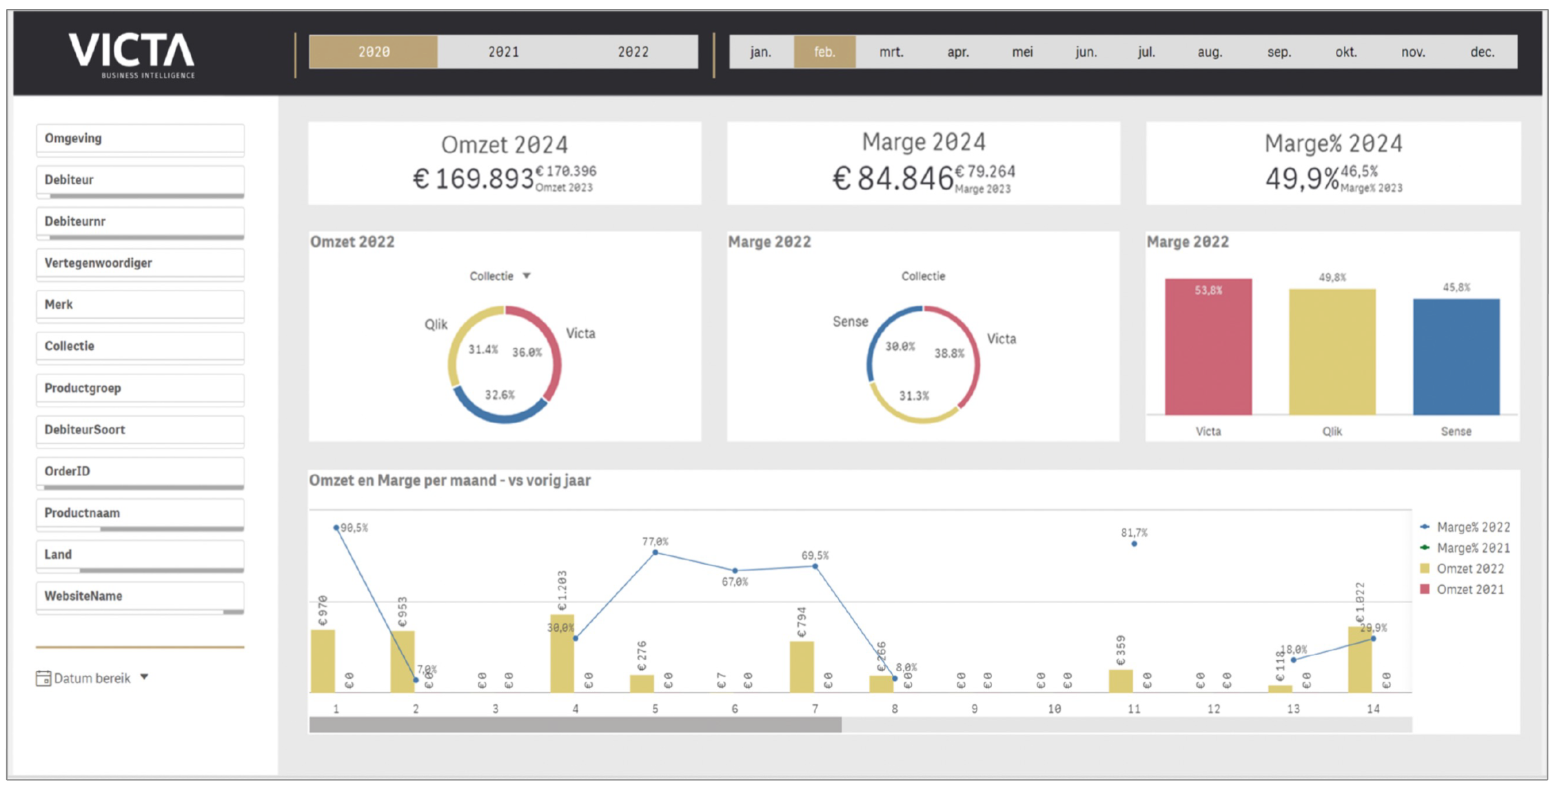
Task: Select the 2022 year filter
Action: 633,52
